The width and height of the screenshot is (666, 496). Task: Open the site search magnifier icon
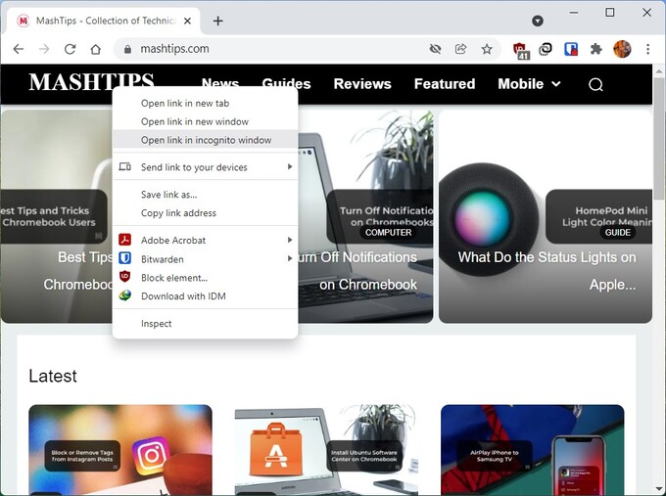[595, 84]
